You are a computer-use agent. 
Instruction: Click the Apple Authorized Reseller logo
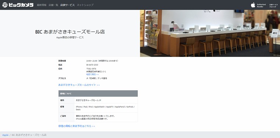[x=258, y=5]
